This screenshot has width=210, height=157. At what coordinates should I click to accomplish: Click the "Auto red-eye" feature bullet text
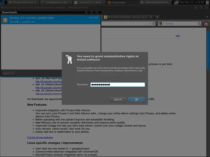pyautogui.click(x=63, y=129)
